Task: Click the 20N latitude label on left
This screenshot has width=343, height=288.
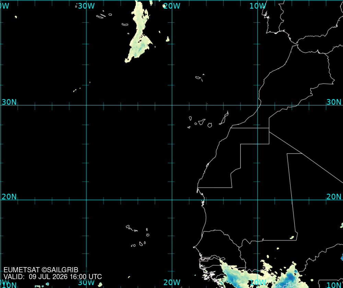Action: pos(9,197)
